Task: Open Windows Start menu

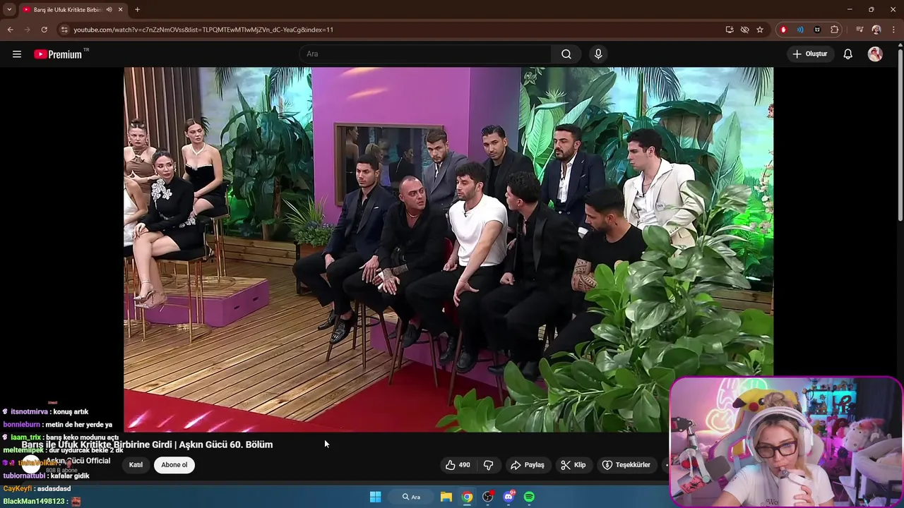Action: (x=376, y=497)
